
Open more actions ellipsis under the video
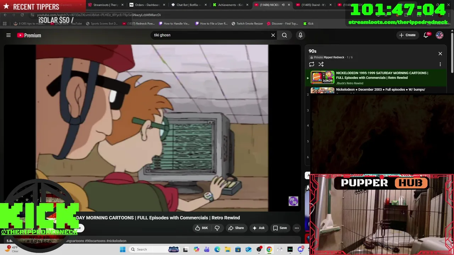pyautogui.click(x=297, y=228)
